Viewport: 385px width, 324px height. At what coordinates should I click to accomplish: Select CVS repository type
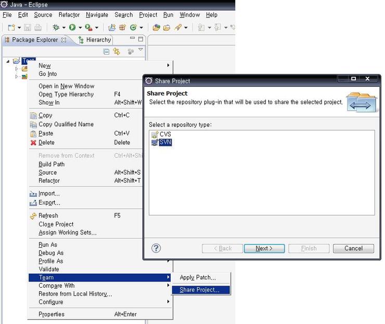[161, 134]
